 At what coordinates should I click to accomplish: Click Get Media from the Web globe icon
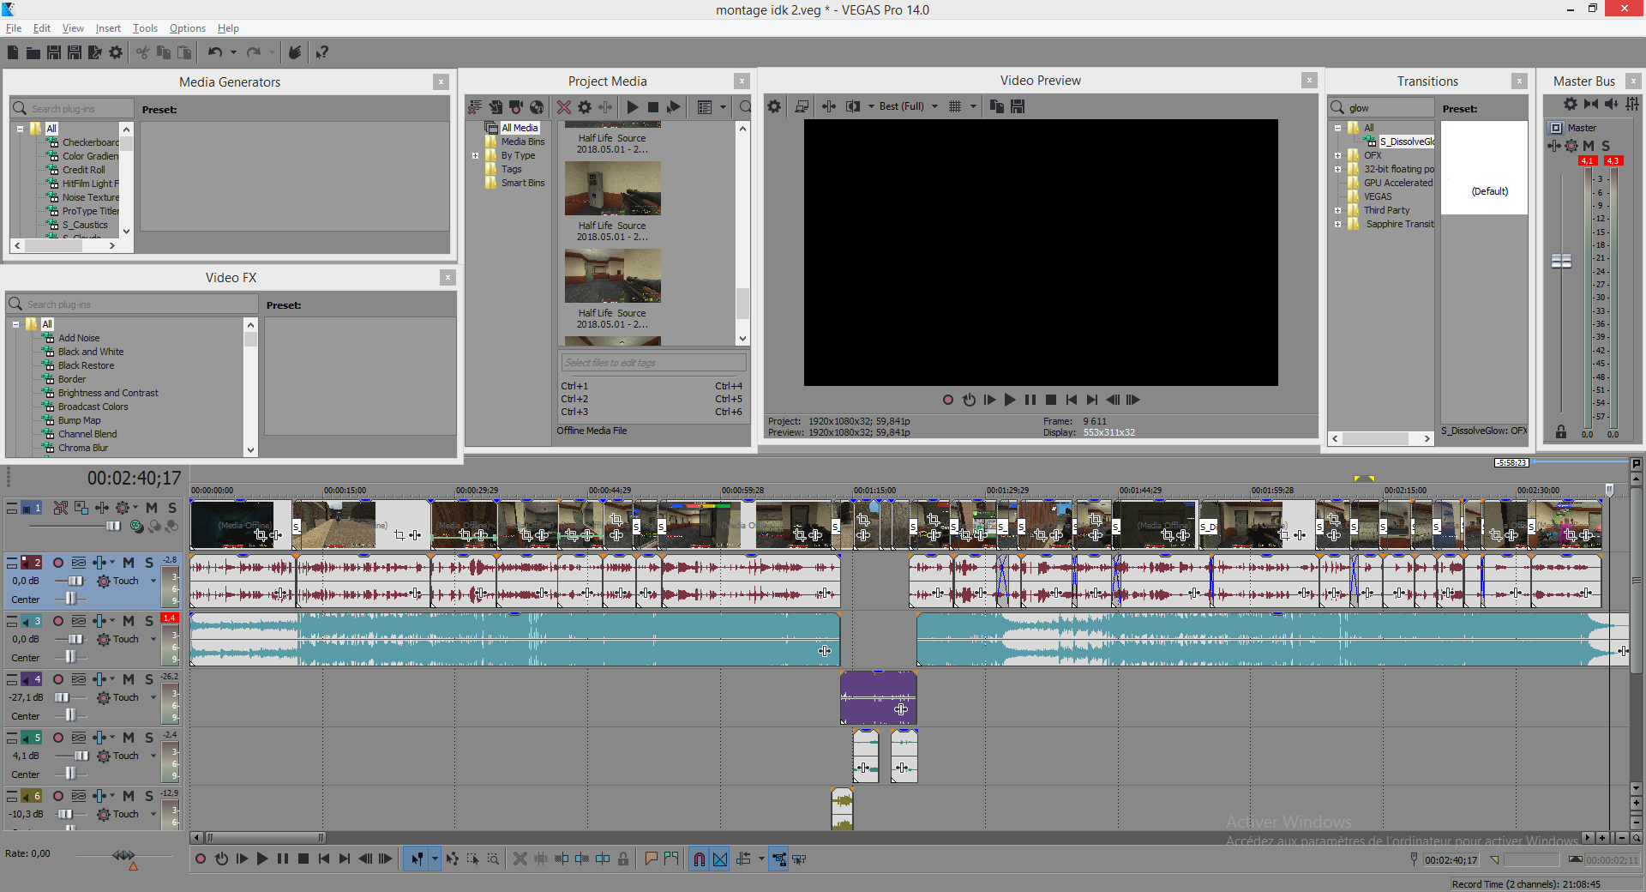[537, 107]
